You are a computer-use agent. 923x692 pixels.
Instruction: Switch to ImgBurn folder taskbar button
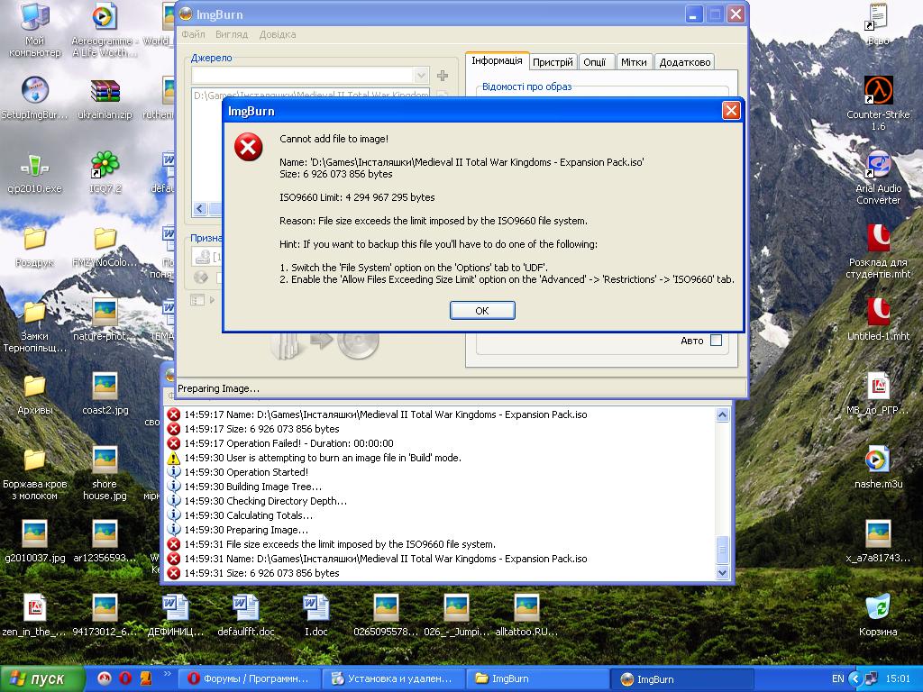pyautogui.click(x=537, y=678)
